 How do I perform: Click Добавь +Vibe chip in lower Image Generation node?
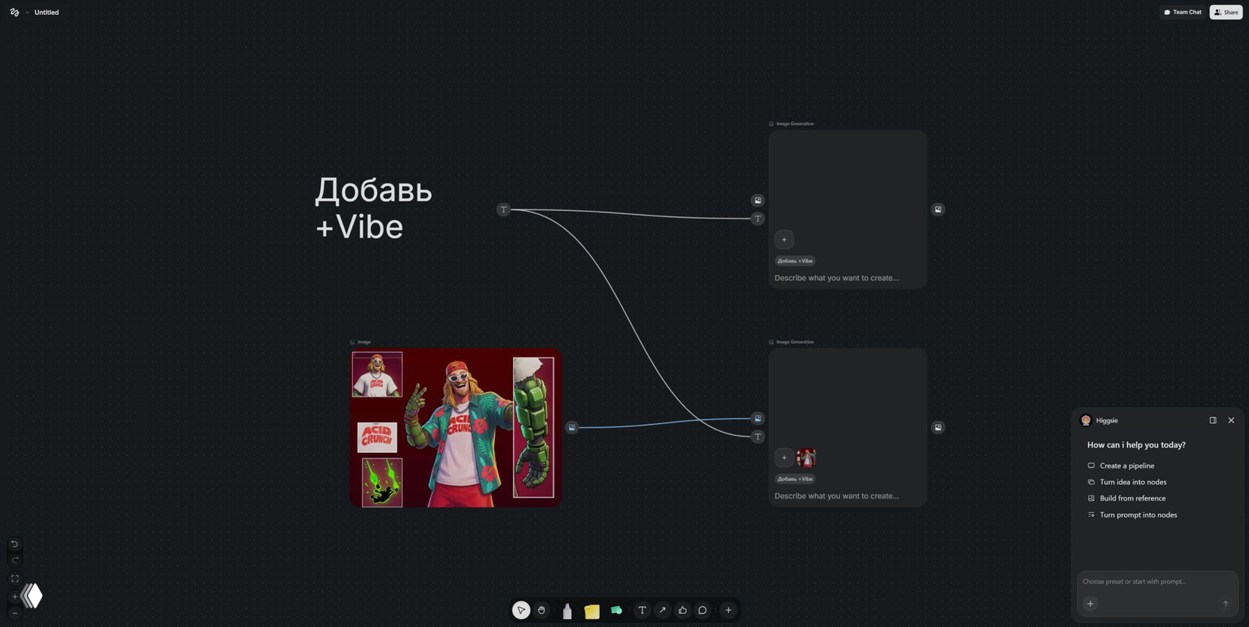click(x=795, y=479)
